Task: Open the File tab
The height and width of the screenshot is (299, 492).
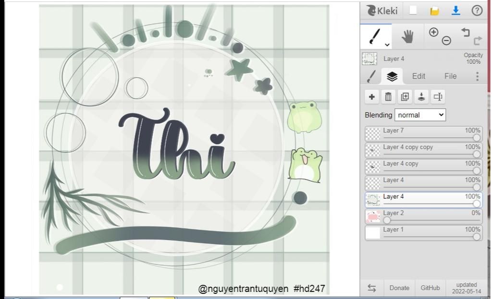Action: (x=450, y=76)
